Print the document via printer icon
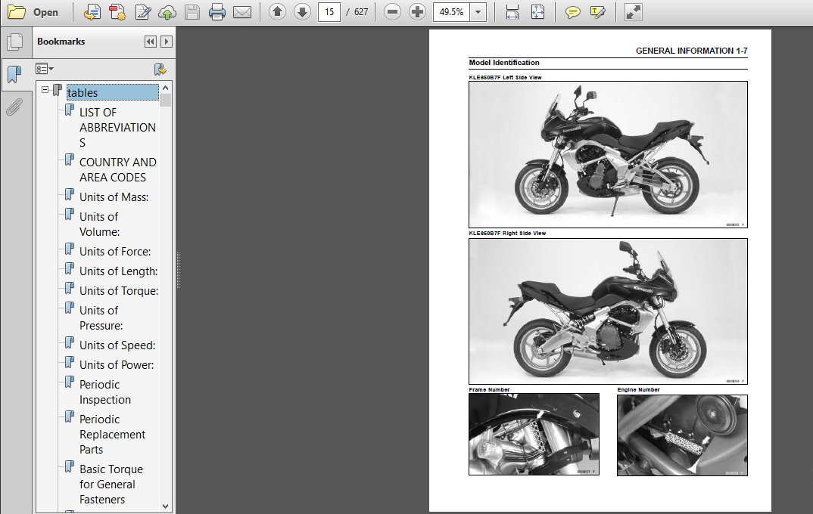The image size is (813, 514). pos(217,12)
